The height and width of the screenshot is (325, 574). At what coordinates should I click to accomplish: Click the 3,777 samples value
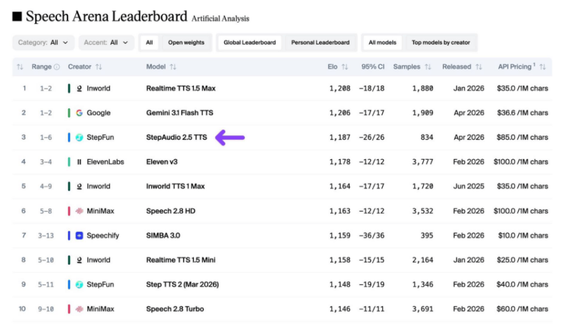422,162
